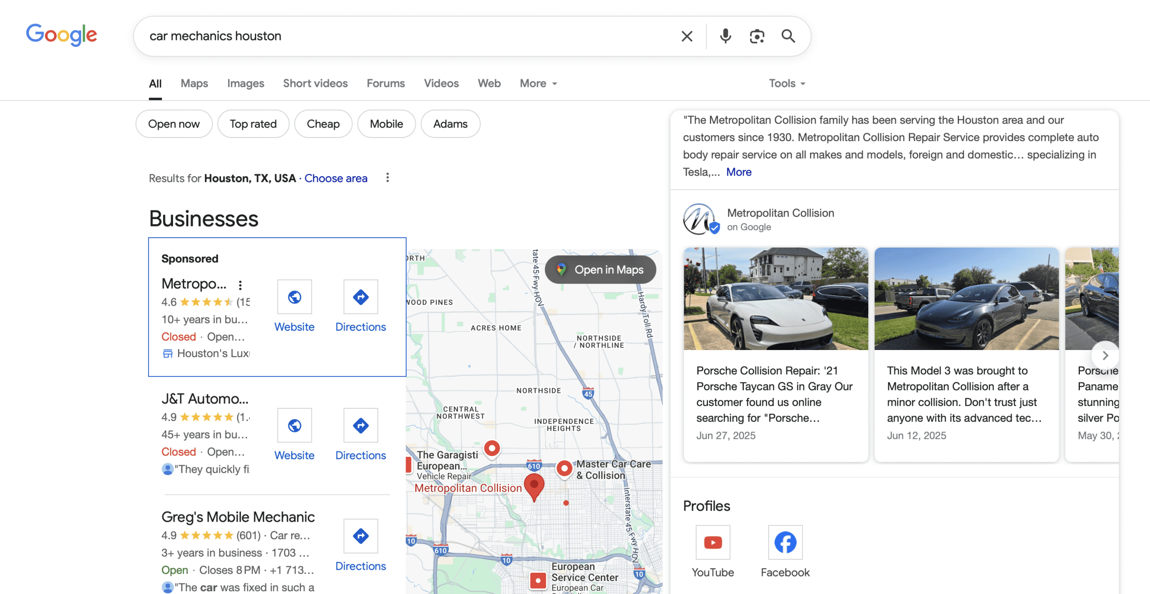Screen dimensions: 1150x594
Task: Select the All results tab
Action: [155, 83]
